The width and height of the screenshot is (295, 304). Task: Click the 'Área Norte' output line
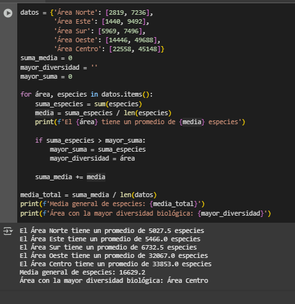click(x=112, y=231)
